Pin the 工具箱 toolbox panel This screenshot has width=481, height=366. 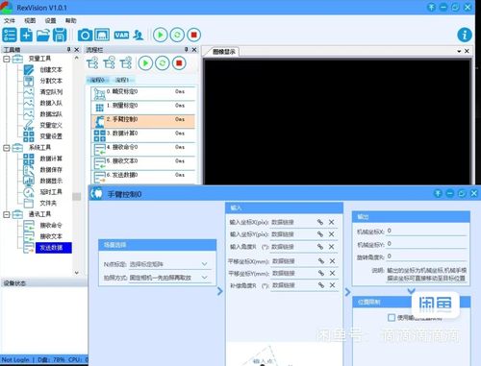point(68,49)
